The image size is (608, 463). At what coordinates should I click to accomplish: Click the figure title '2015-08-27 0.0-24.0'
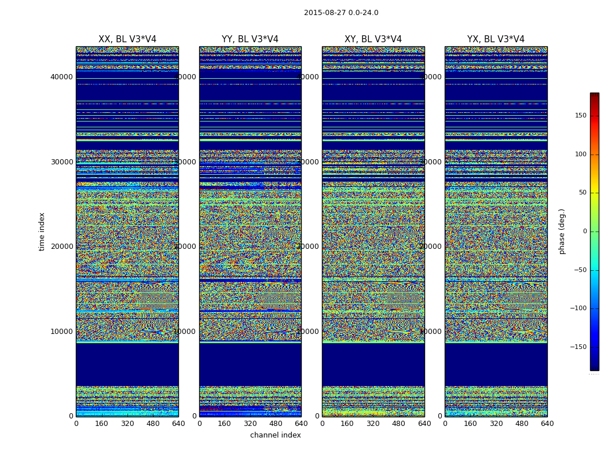[x=341, y=13]
